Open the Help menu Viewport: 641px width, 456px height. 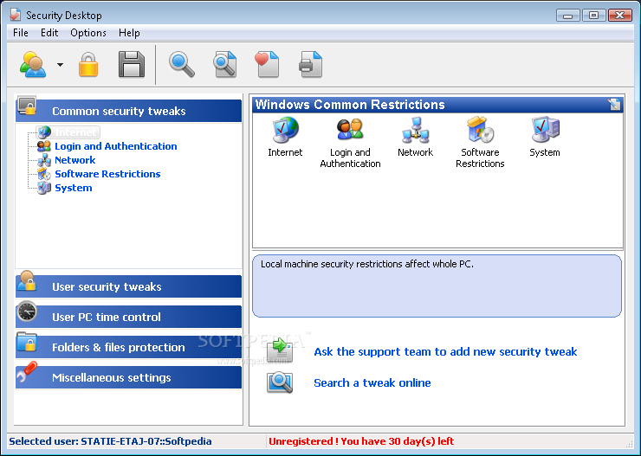[129, 33]
